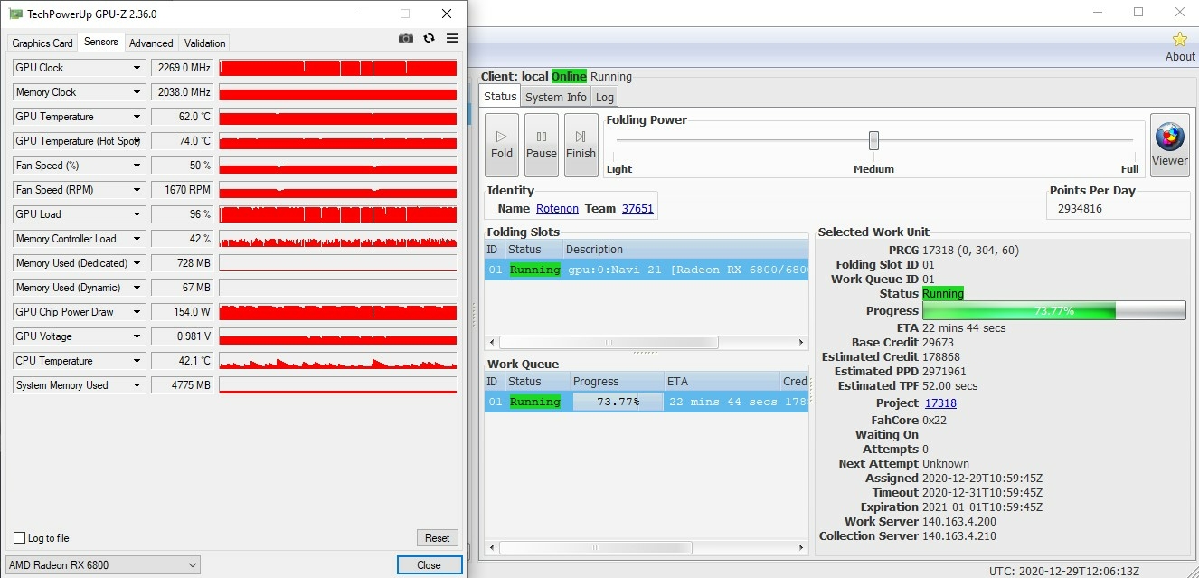This screenshot has width=1199, height=578.
Task: Click the Work Queue progress cell 73.77%
Action: tap(618, 402)
